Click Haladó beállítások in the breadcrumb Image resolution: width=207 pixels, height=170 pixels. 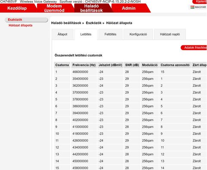point(66,23)
